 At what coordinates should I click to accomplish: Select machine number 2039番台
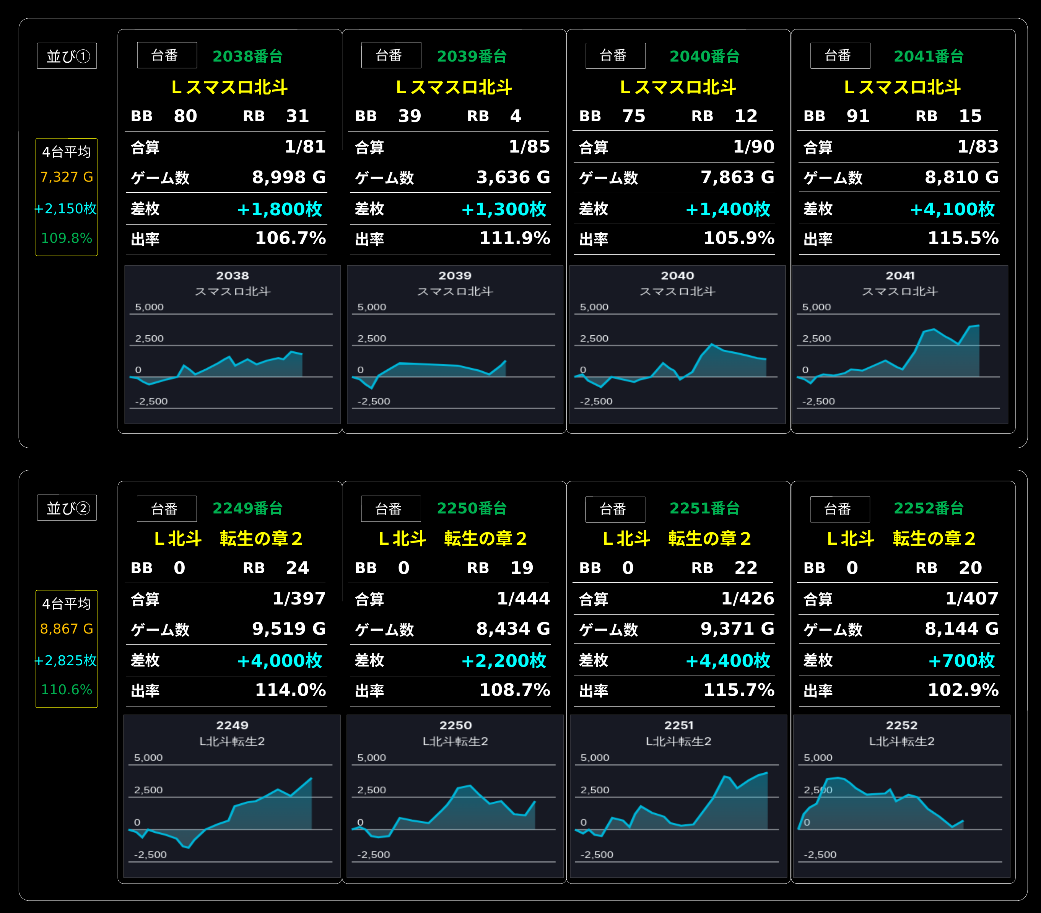click(x=472, y=56)
